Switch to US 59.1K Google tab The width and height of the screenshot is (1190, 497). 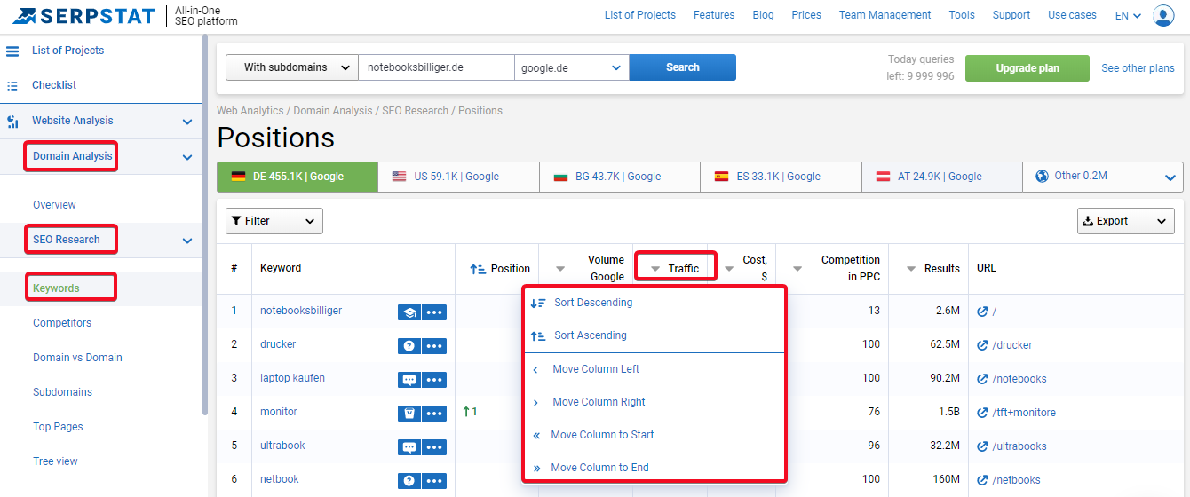pos(458,177)
